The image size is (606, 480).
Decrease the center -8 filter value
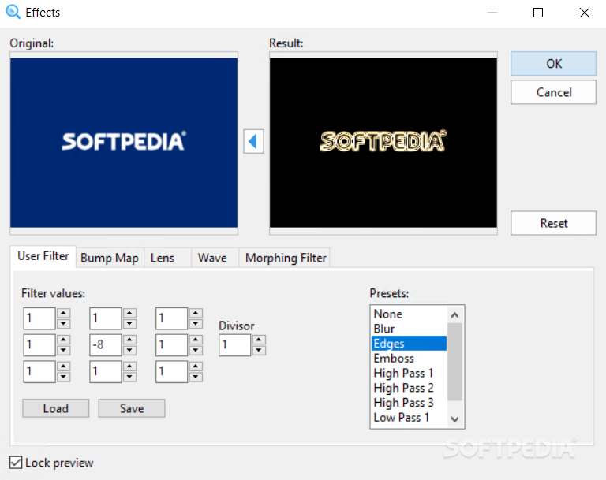click(129, 350)
